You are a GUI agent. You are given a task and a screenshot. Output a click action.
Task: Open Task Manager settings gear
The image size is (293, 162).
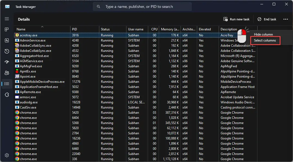point(7,155)
